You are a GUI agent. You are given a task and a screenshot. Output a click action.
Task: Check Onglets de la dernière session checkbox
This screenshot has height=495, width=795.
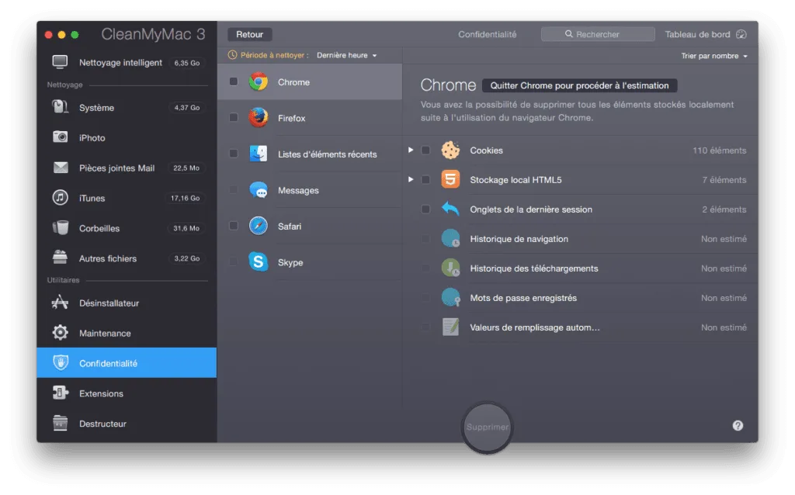pyautogui.click(x=425, y=209)
